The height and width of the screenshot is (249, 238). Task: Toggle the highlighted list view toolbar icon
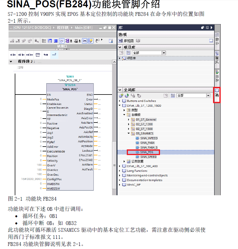[85, 41]
